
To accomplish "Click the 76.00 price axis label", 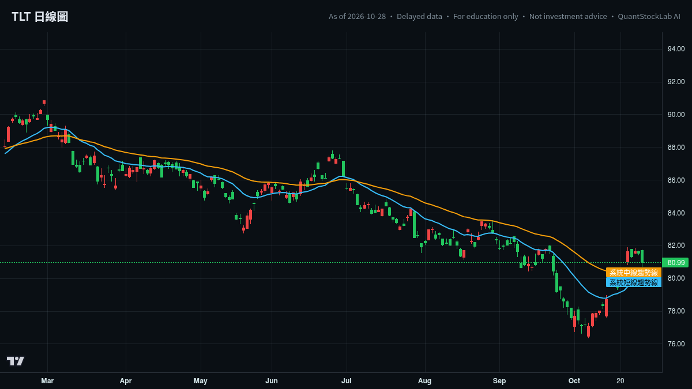I will coord(676,344).
